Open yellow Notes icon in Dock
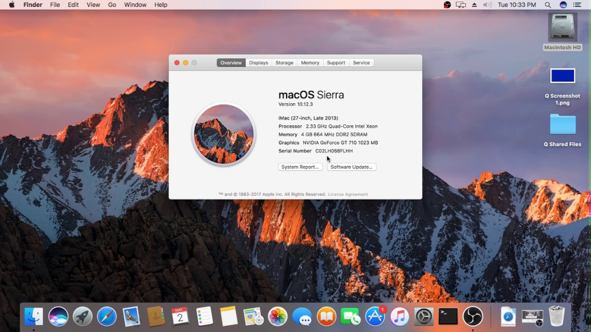 (x=229, y=316)
